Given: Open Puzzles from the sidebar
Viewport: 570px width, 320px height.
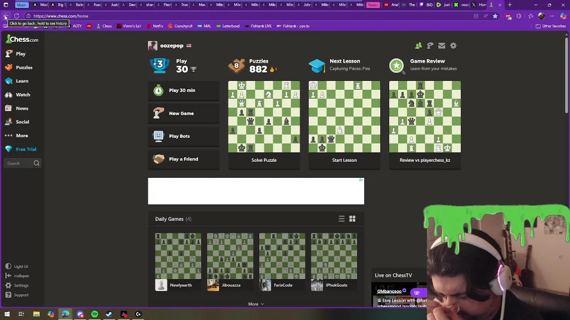Looking at the screenshot, I should (19, 68).
